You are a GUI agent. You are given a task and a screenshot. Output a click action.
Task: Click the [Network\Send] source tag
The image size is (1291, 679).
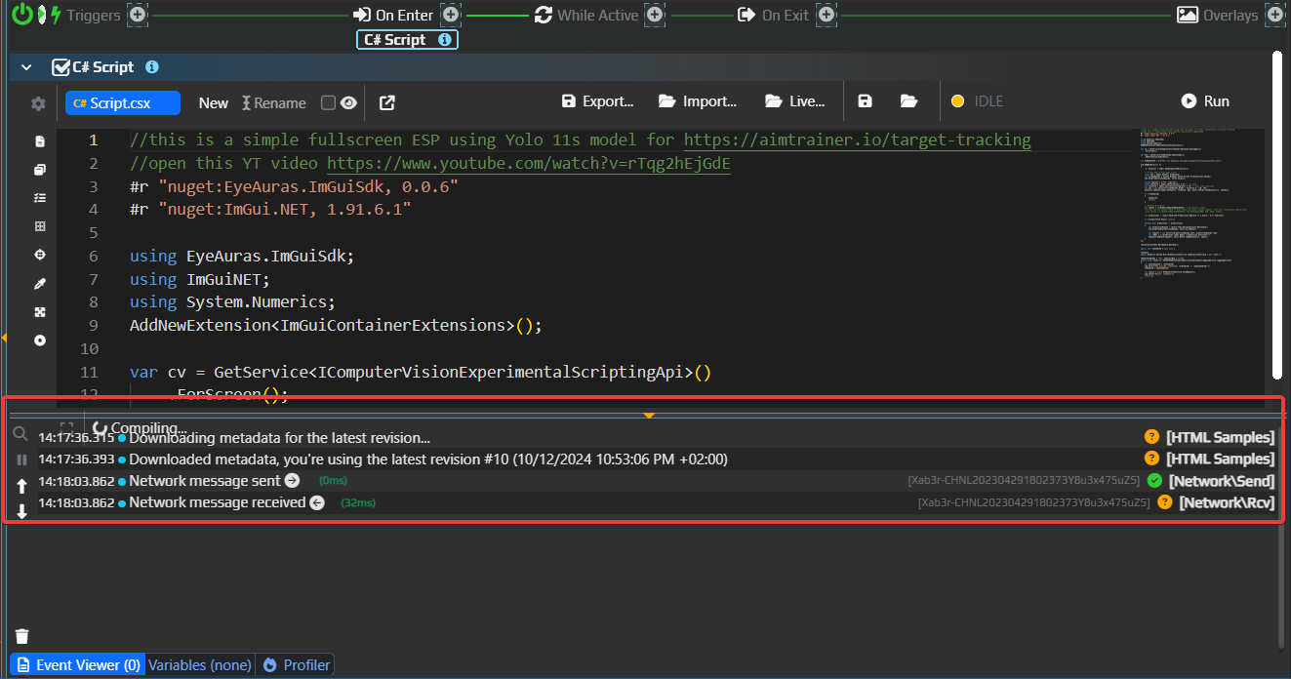pos(1222,481)
